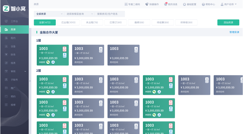The image size is (243, 134).
Task: Open the 预约 appointment icon in sidebar
Action: point(6,96)
